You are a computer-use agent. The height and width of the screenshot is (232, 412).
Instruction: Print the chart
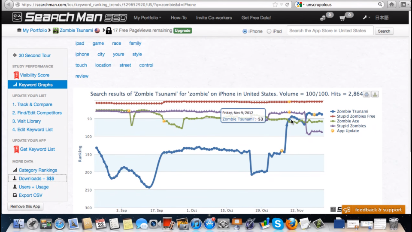[367, 94]
